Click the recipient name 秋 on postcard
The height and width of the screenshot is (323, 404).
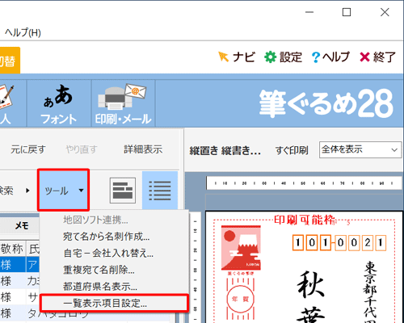pos(311,284)
